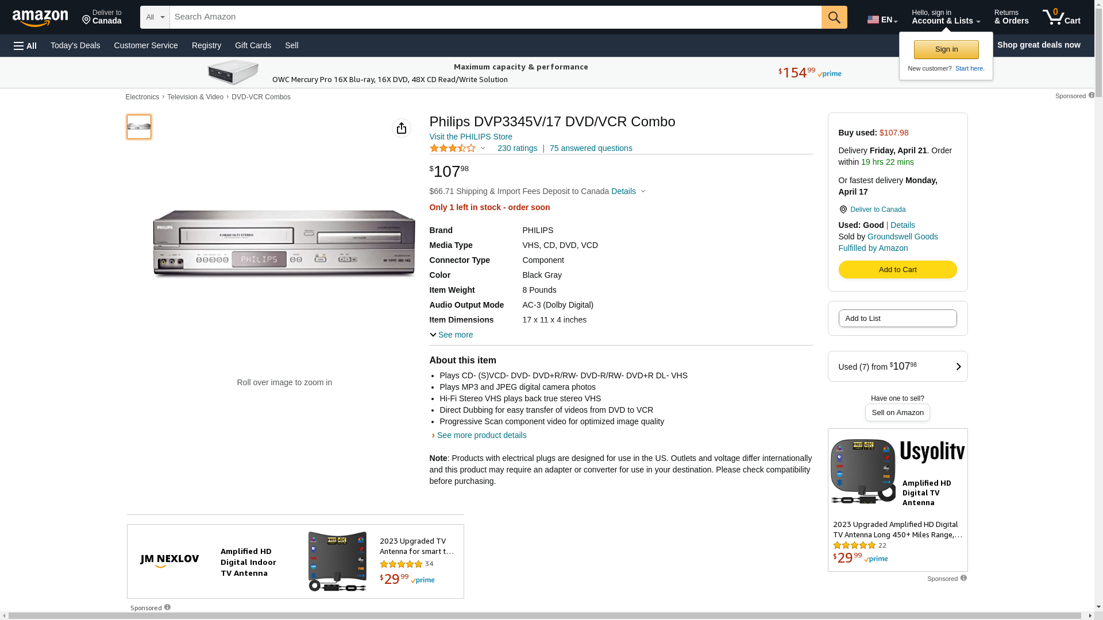Click the main Philips DVD/VCR product image
Viewport: 1103px width, 620px height.
point(284,243)
